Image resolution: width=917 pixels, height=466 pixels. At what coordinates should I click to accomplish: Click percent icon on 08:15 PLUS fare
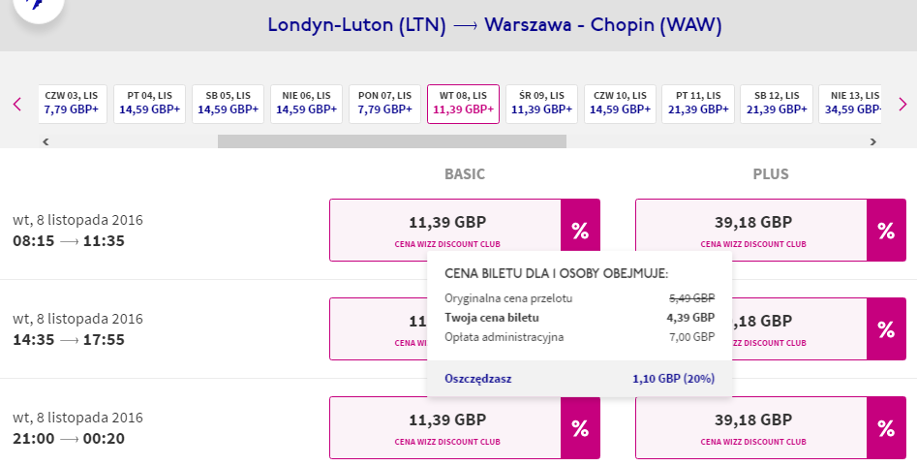[886, 230]
